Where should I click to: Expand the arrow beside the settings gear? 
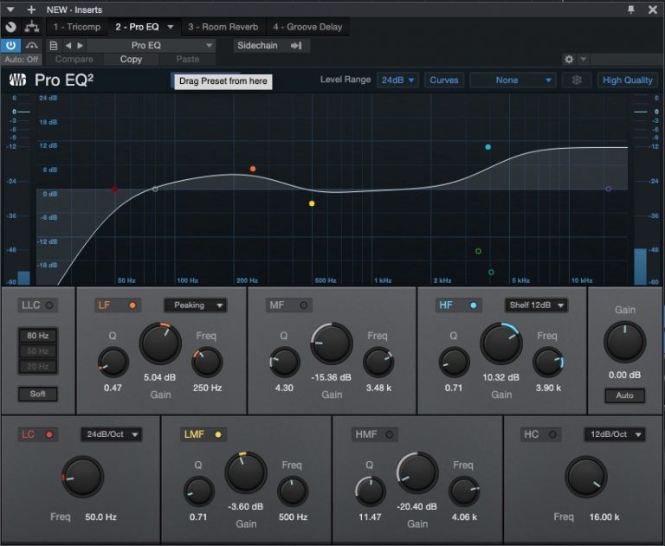click(x=584, y=60)
